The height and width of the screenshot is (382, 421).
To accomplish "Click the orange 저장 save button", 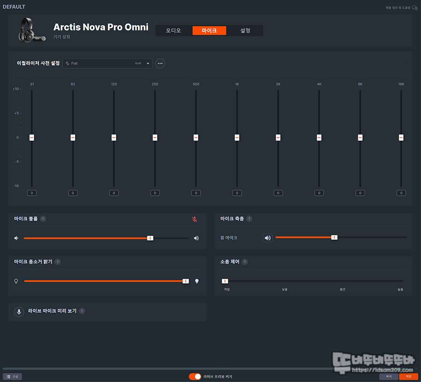I will coord(408,377).
